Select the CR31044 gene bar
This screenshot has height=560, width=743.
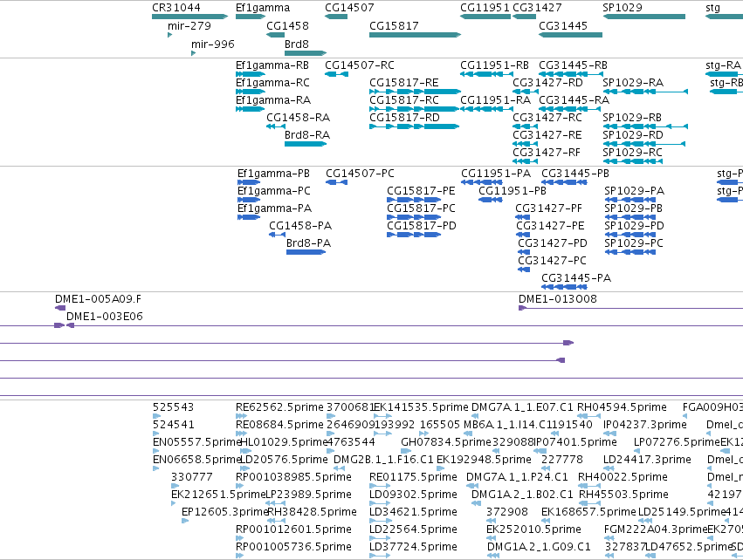tap(189, 17)
